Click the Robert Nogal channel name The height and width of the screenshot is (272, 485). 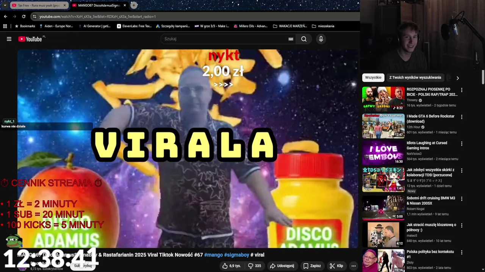[416, 209]
